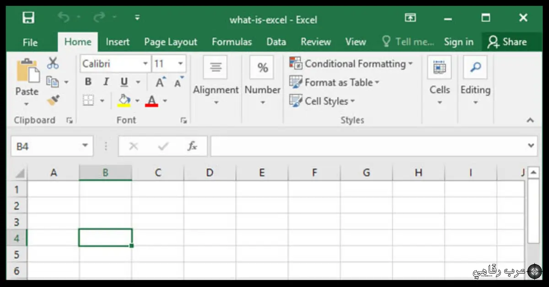Open the Review ribbon tab
Viewport: 549px width, 287px height.
coord(316,42)
